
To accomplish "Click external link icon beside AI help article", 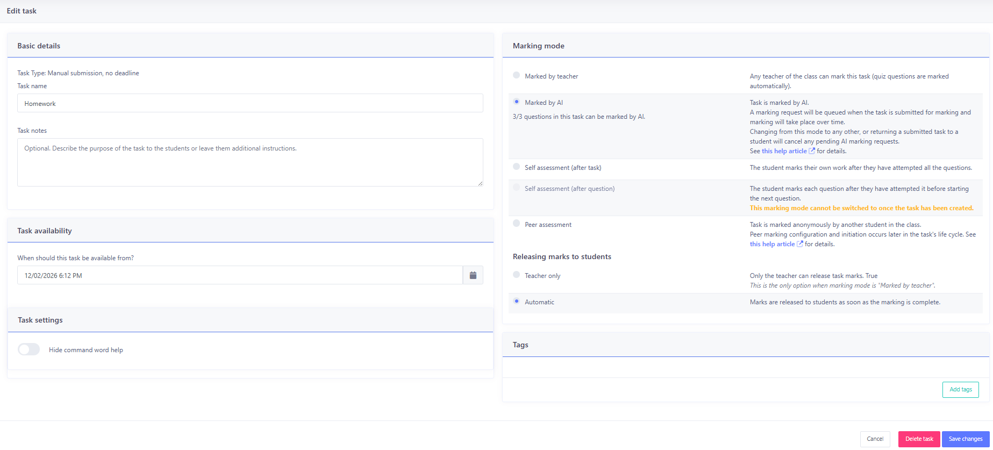I will click(x=812, y=151).
